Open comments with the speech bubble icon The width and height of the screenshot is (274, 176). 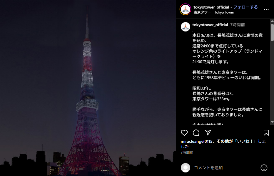tap(196, 133)
